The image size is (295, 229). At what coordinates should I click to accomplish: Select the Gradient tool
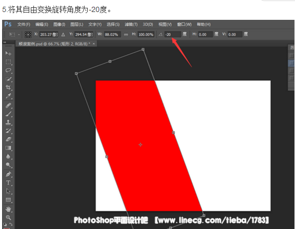(8, 148)
